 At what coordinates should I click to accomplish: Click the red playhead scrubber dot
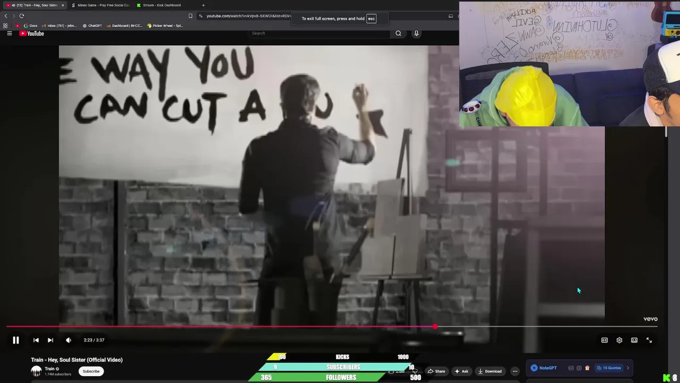(x=435, y=327)
